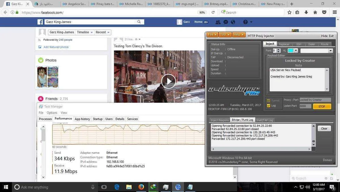
Task: Toggle the Tunnel checkbox in HTTP Proxy Injector
Action: click(x=269, y=101)
